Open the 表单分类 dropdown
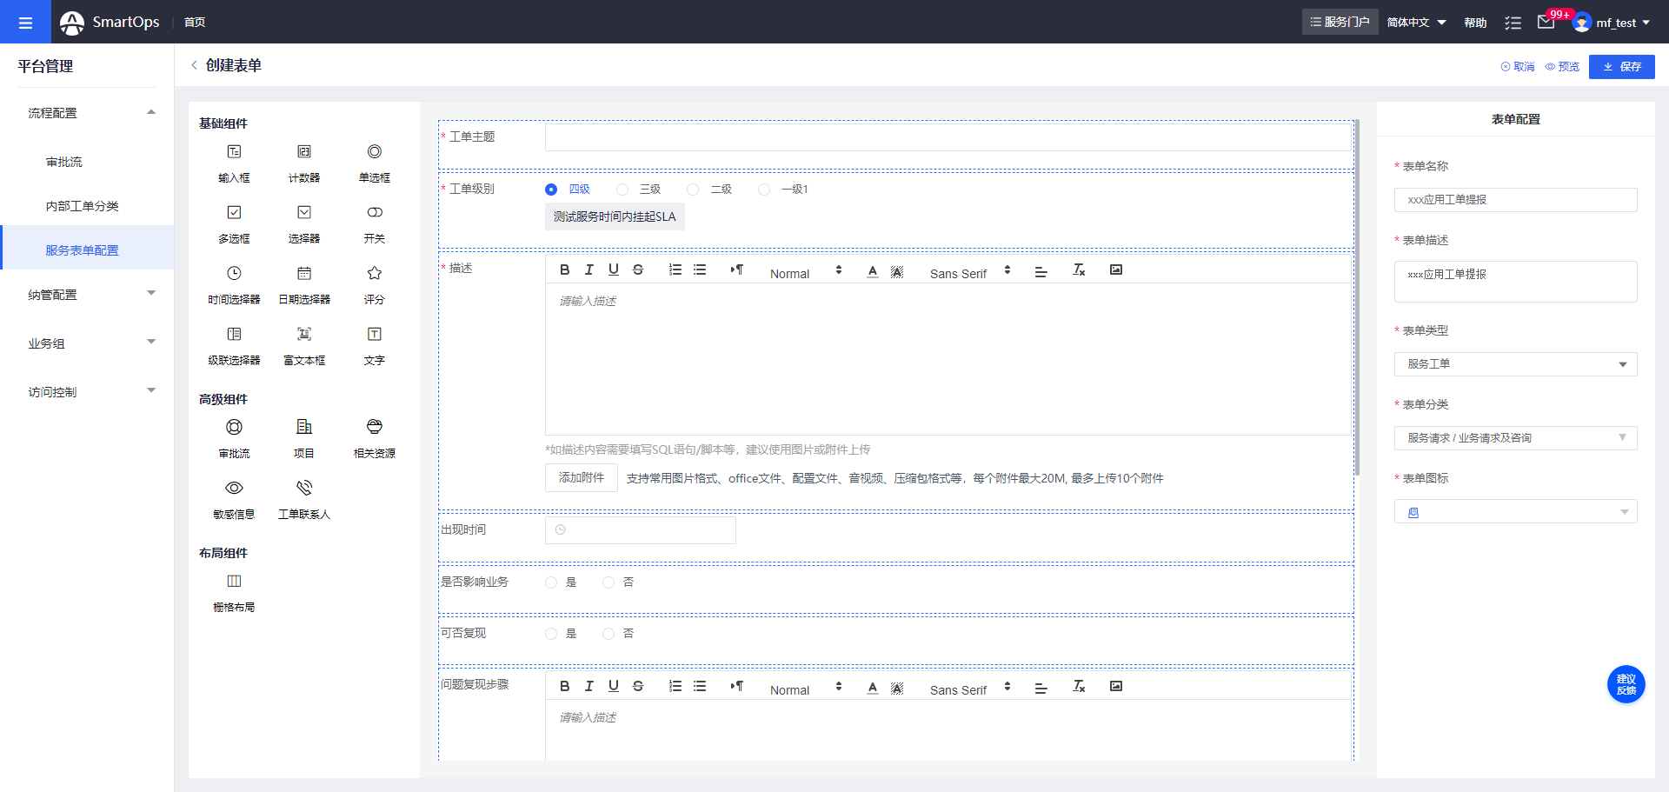Screen dimensions: 1669x792 coord(1515,438)
